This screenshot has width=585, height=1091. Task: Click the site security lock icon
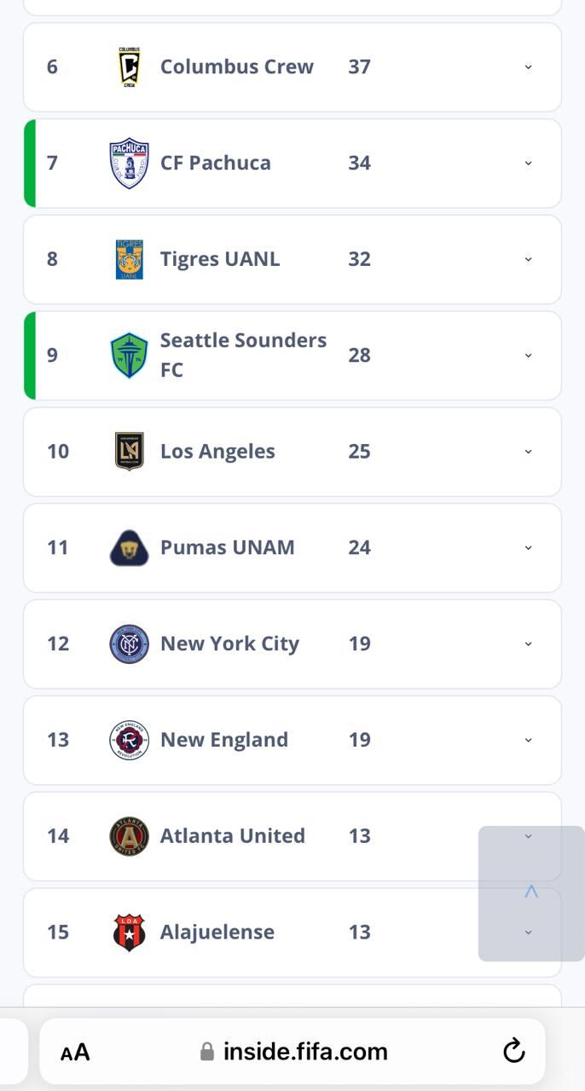tap(207, 1051)
